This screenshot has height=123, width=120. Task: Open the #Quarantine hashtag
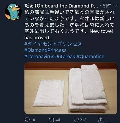point(91,57)
